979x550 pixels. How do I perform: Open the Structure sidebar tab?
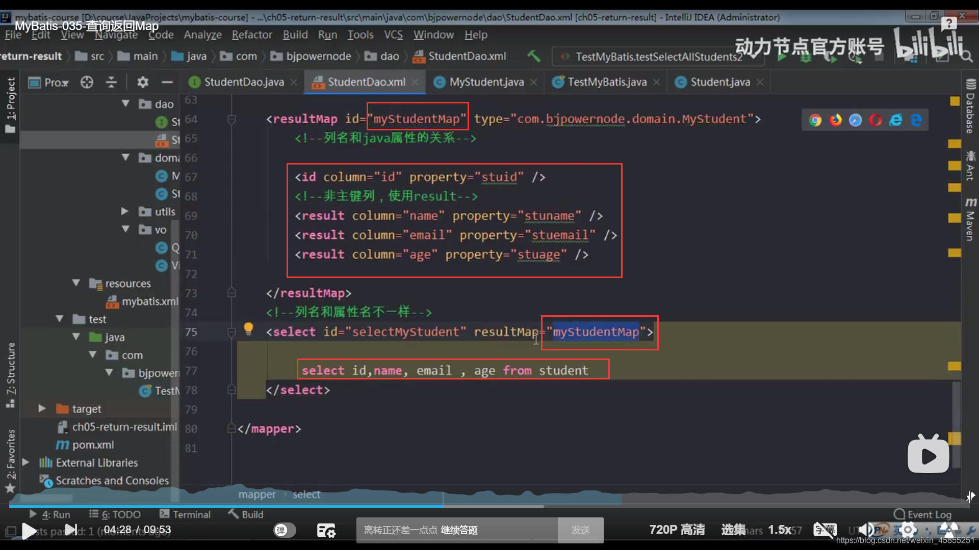11,375
